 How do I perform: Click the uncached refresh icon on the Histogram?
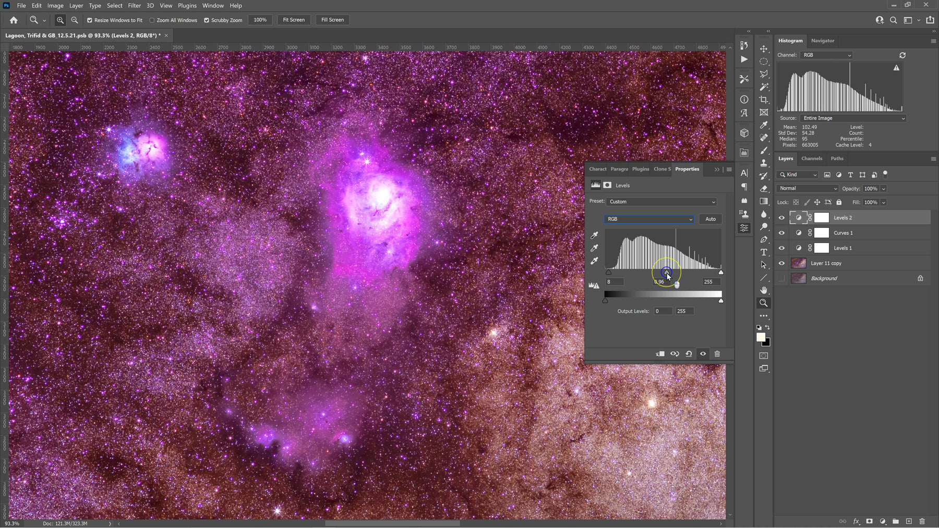coord(901,55)
